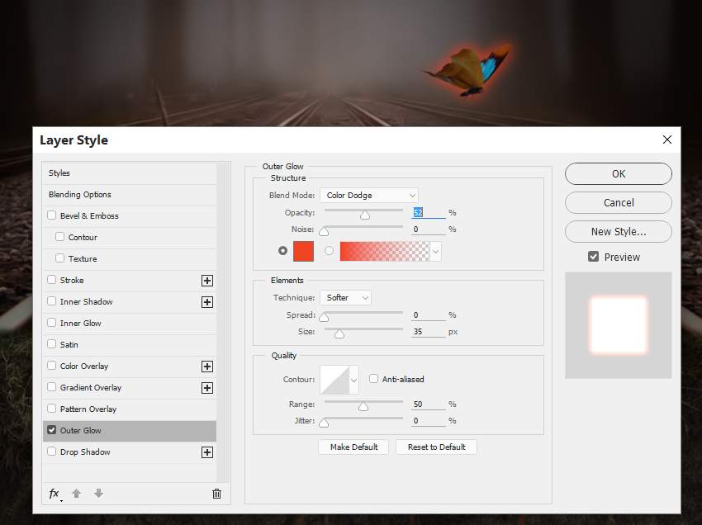Viewport: 702px width, 525px height.
Task: Enable the Bevel & Emboss checkbox
Action: pos(52,216)
